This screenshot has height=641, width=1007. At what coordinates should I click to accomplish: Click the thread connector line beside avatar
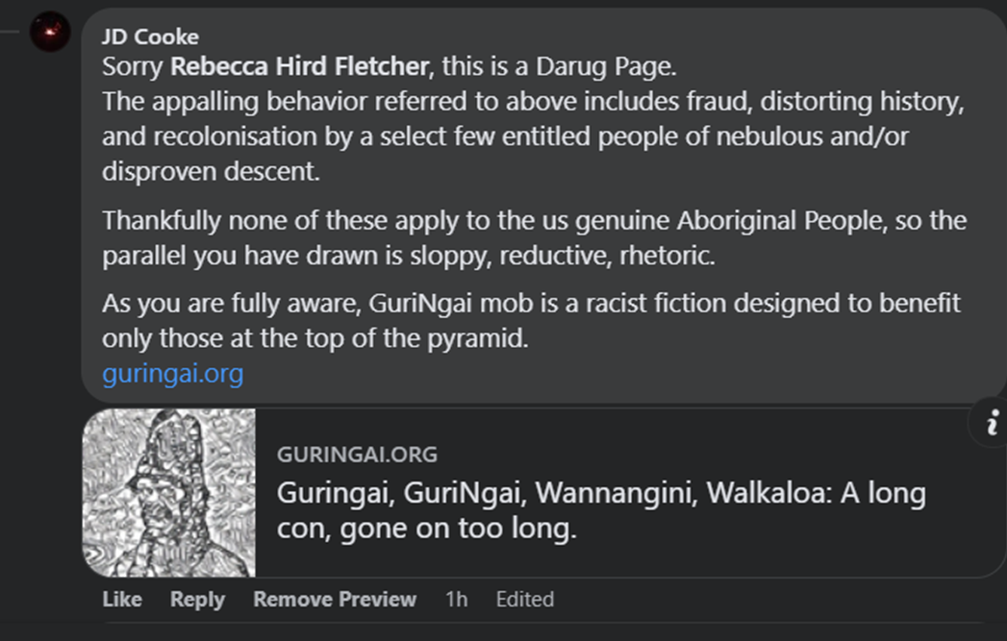click(11, 33)
